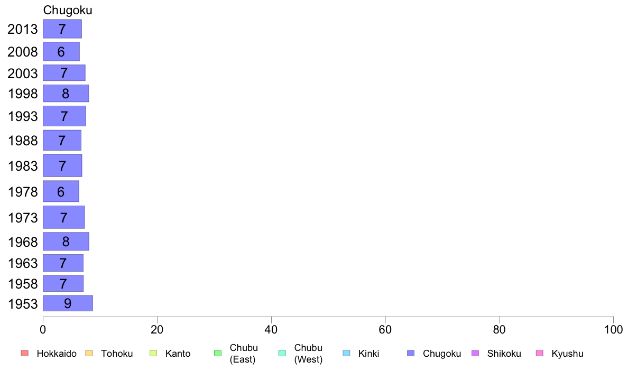Click the Hokkaido red legend swatch

pos(25,353)
